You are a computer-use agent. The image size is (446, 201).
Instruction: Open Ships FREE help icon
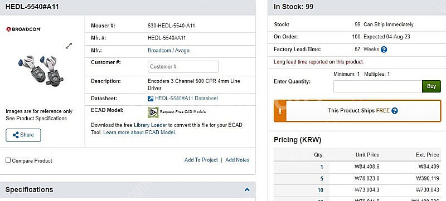coord(395,111)
